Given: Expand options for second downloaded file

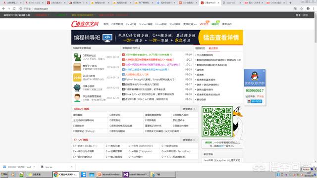Looking at the screenshot, I should (71, 167).
